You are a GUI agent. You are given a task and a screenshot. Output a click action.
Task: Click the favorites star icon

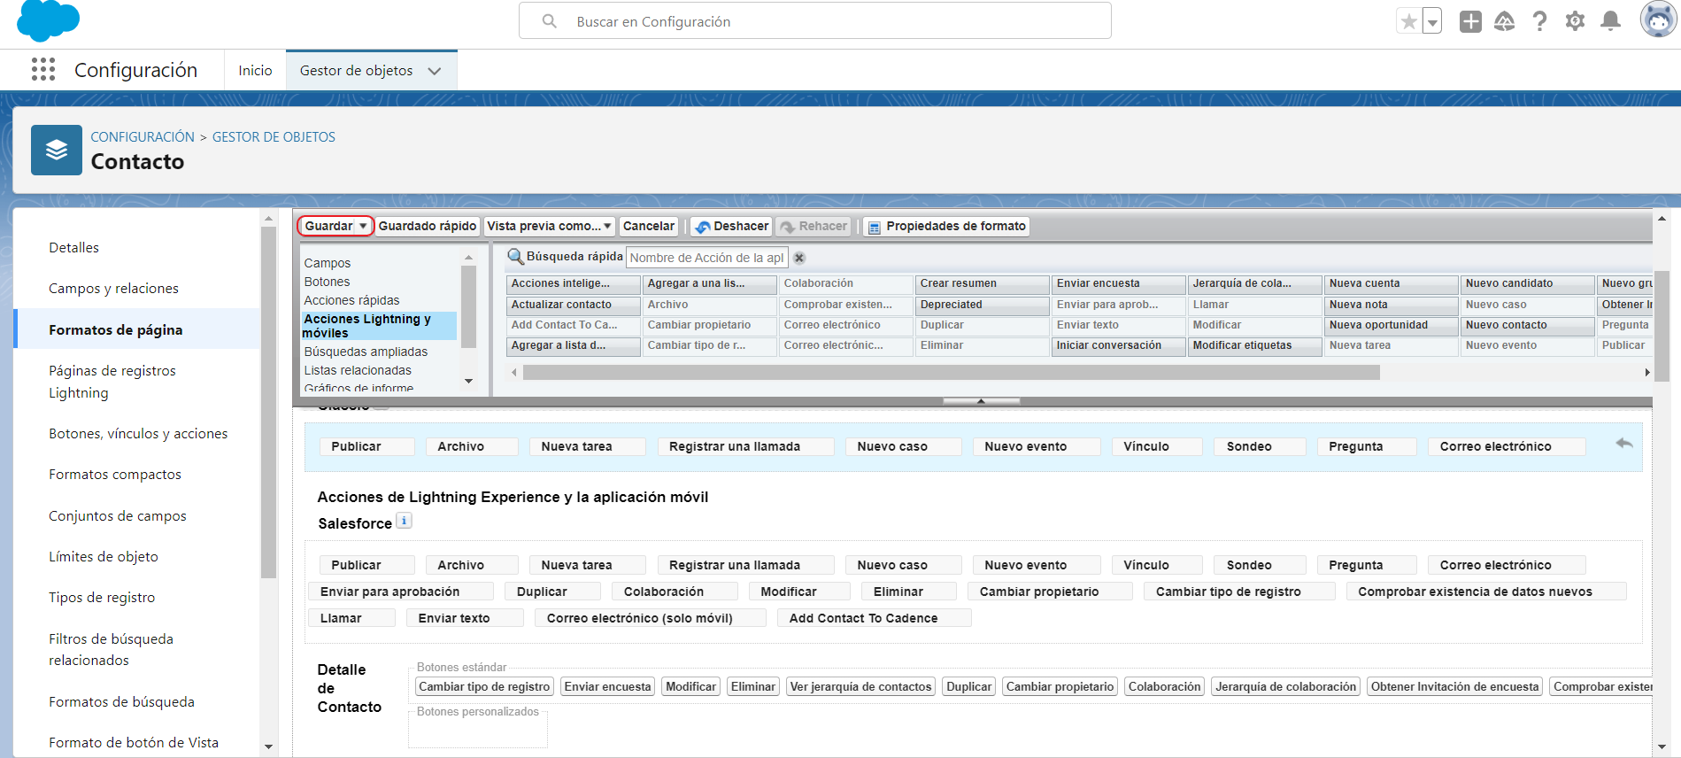pos(1408,20)
